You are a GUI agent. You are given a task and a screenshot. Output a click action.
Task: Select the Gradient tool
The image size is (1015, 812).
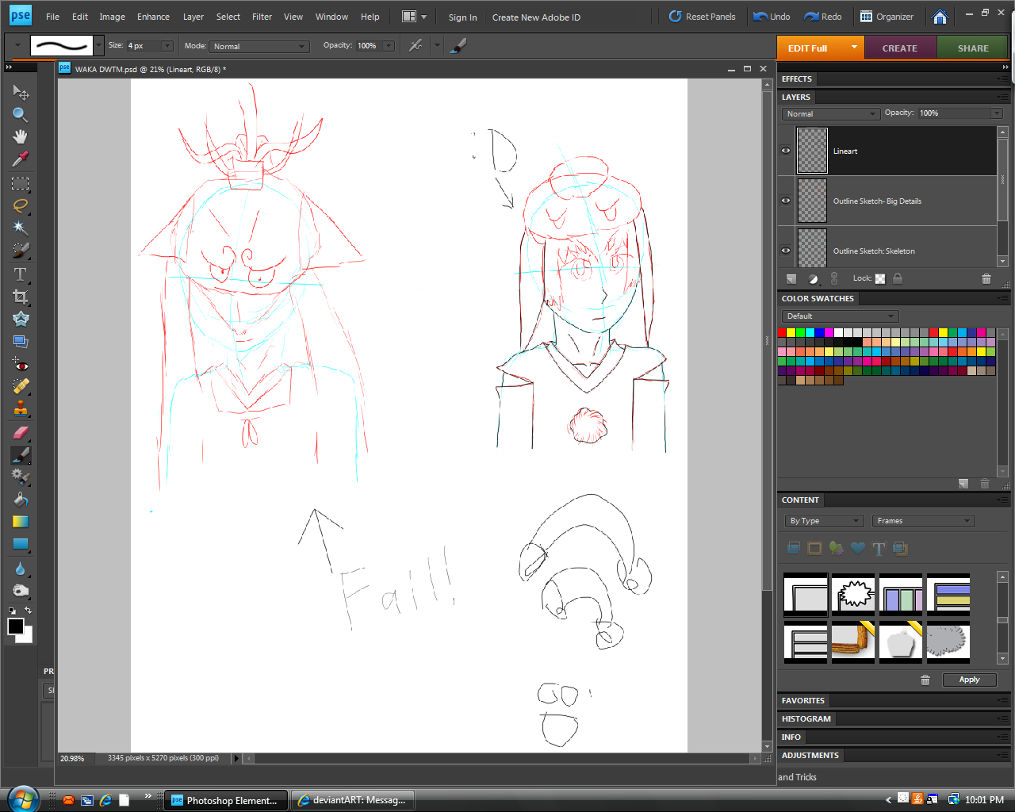point(21,522)
